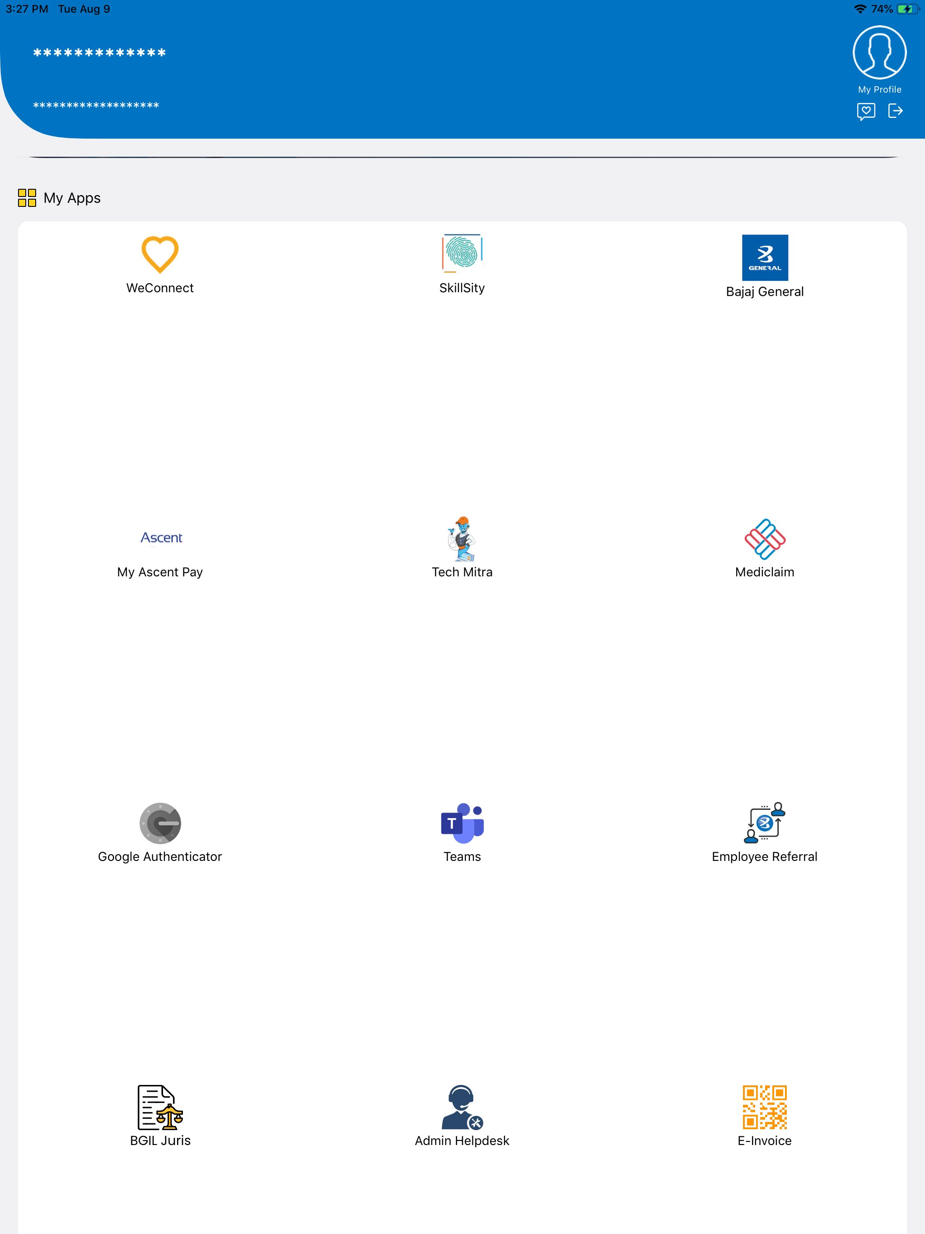925x1234 pixels.
Task: Tap the Google Authenticator label
Action: [160, 857]
